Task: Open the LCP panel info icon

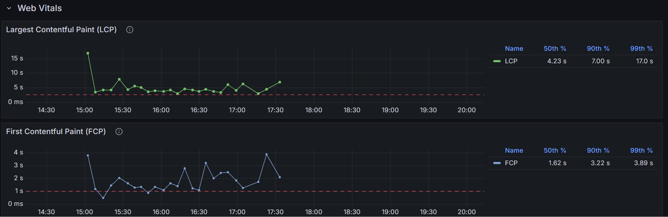Action: 130,30
